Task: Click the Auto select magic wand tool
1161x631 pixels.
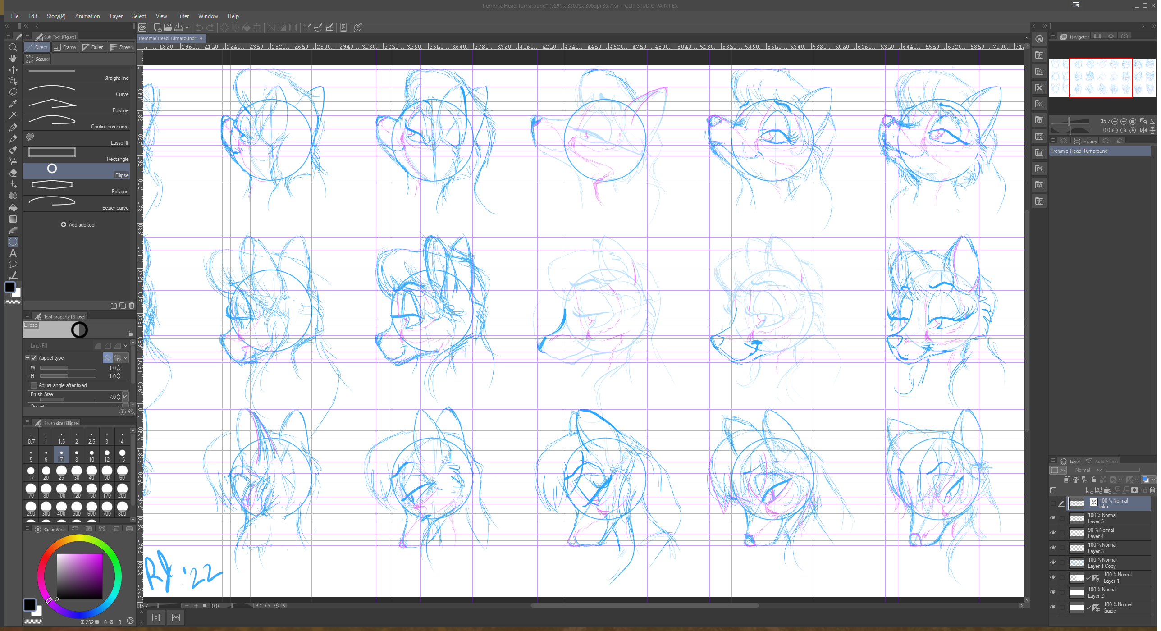Action: 13,115
